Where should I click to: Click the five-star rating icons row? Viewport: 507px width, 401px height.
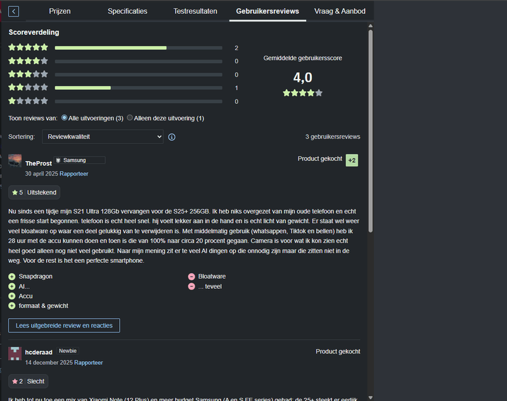pyautogui.click(x=28, y=48)
